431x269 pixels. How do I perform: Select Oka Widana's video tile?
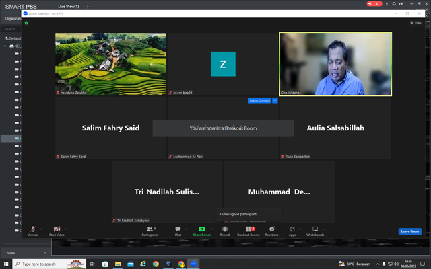pos(335,65)
